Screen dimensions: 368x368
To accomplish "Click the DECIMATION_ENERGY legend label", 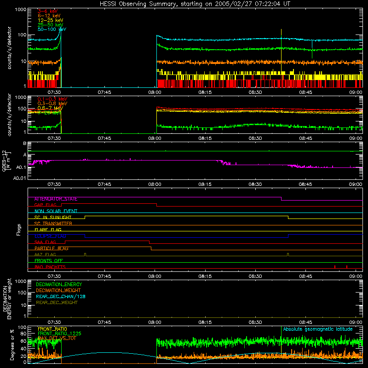I will (59, 284).
